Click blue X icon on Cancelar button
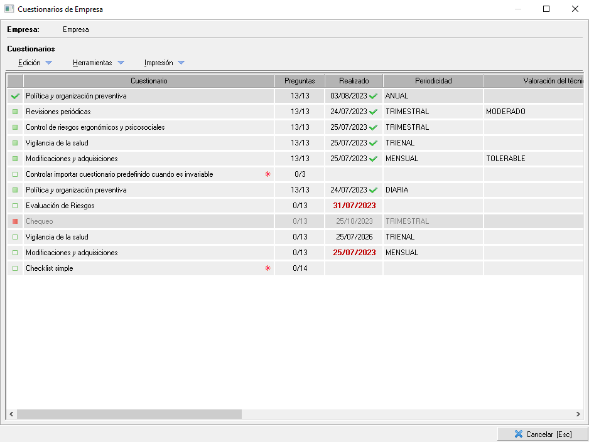This screenshot has height=442, width=589. (518, 434)
